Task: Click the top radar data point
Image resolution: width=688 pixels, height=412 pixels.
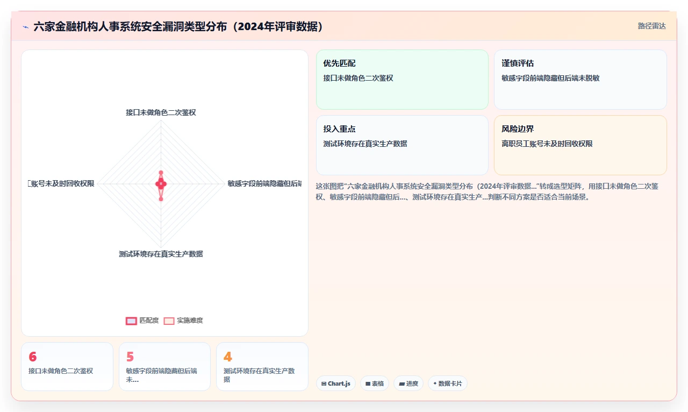Action: (x=161, y=173)
